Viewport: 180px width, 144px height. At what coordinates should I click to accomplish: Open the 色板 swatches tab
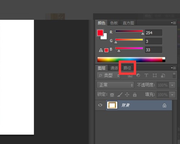pos(114,23)
